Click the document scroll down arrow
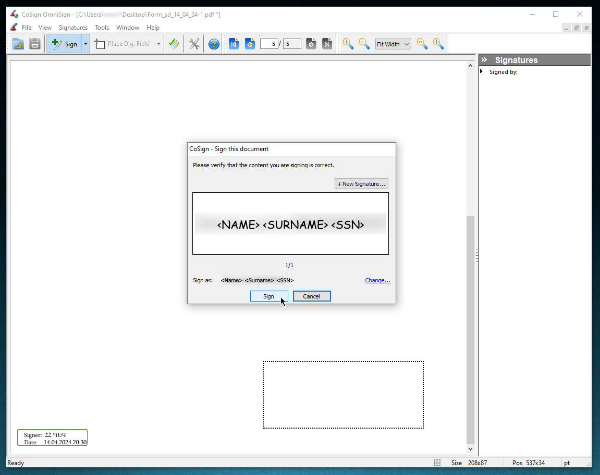The height and width of the screenshot is (475, 600). pos(470,449)
